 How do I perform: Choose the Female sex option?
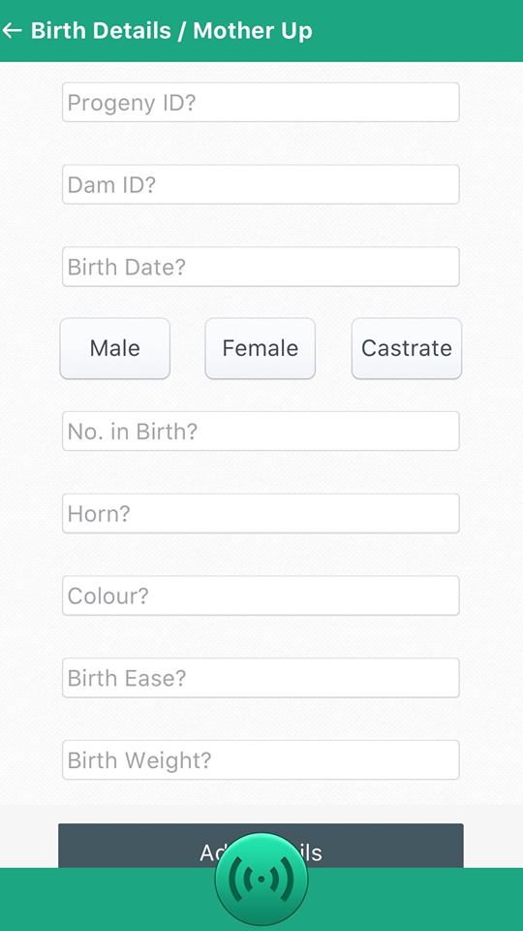[x=261, y=348]
